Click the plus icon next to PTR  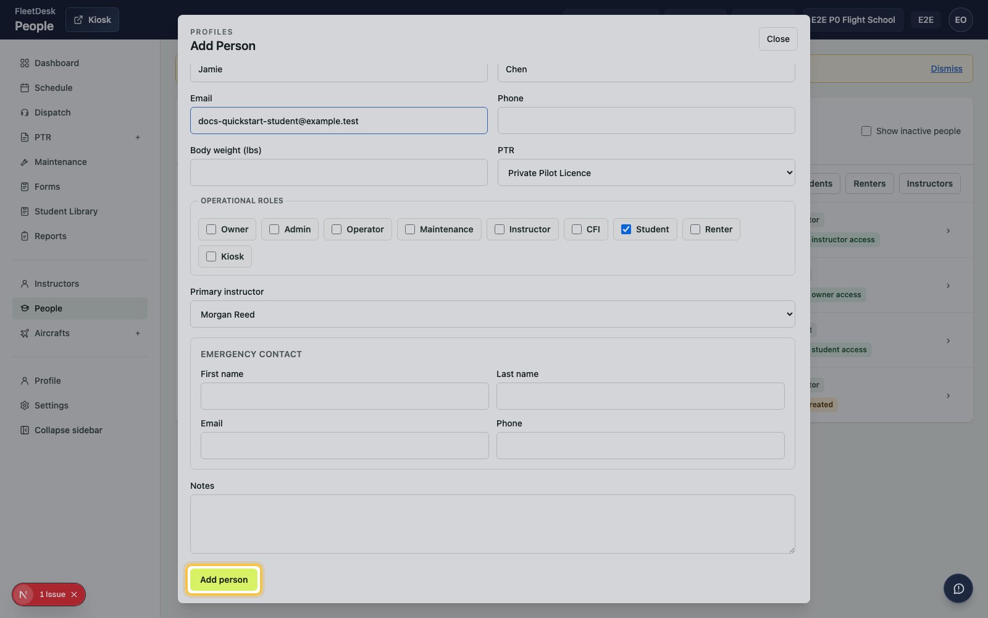point(138,137)
